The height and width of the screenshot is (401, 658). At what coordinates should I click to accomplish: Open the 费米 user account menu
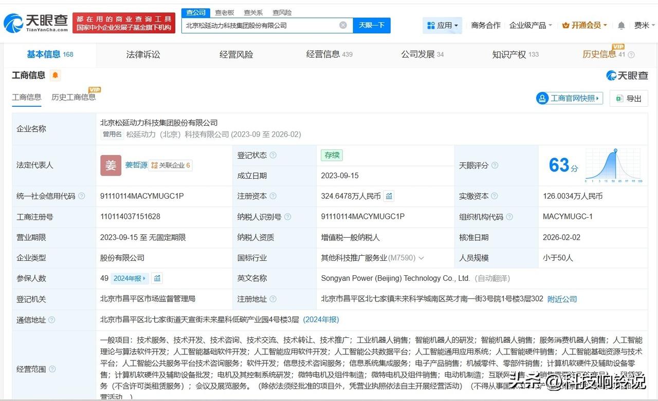[644, 25]
